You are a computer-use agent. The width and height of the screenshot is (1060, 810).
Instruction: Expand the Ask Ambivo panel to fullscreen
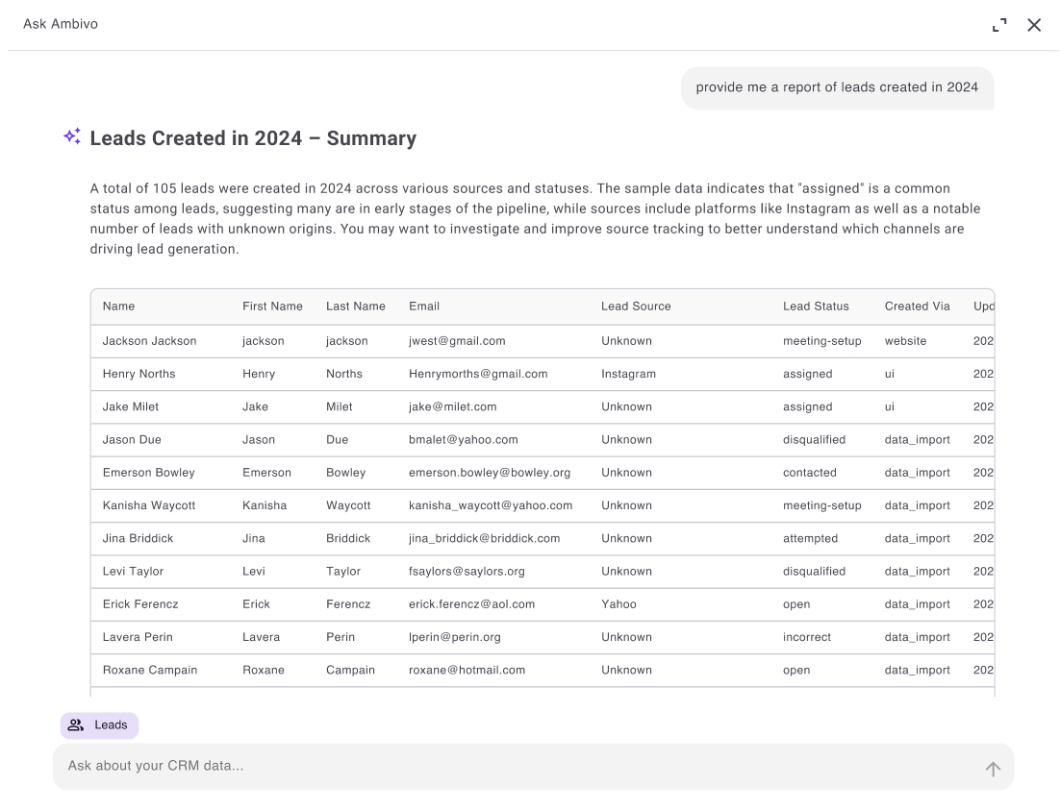pyautogui.click(x=999, y=25)
